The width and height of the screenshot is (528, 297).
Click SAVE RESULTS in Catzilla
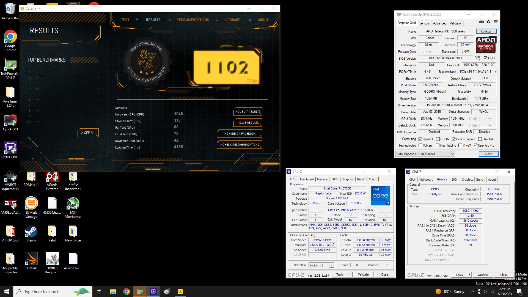click(248, 123)
